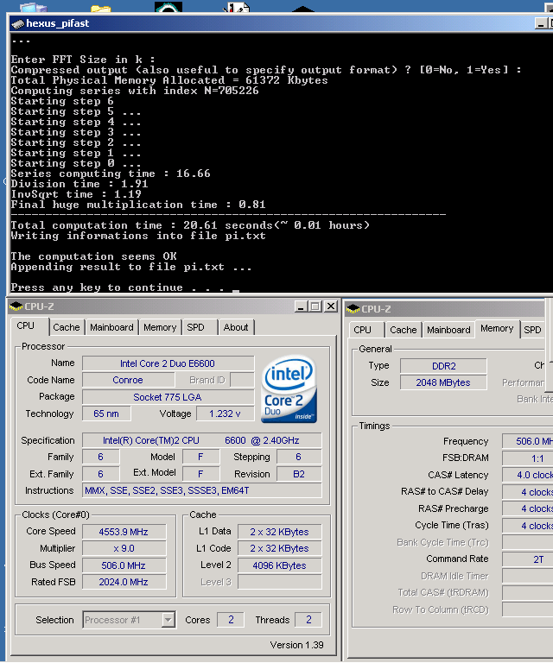Click the Threads count value

(x=308, y=620)
